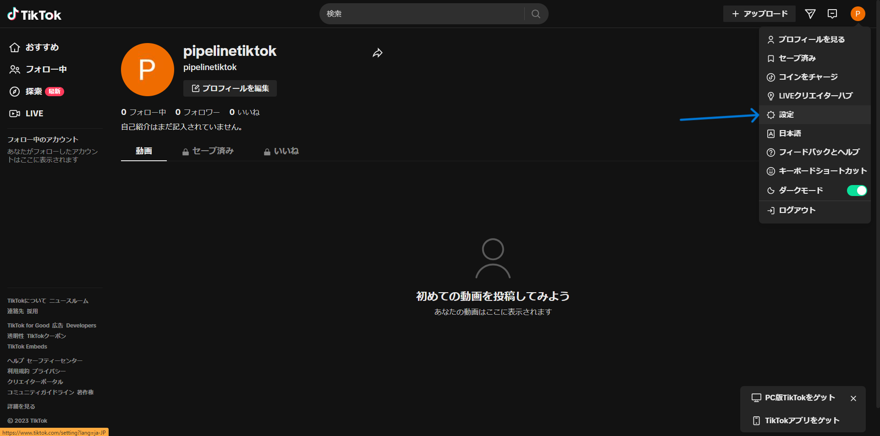Click TikTok for Good footer link
Screen dimensions: 880x436
coord(28,326)
